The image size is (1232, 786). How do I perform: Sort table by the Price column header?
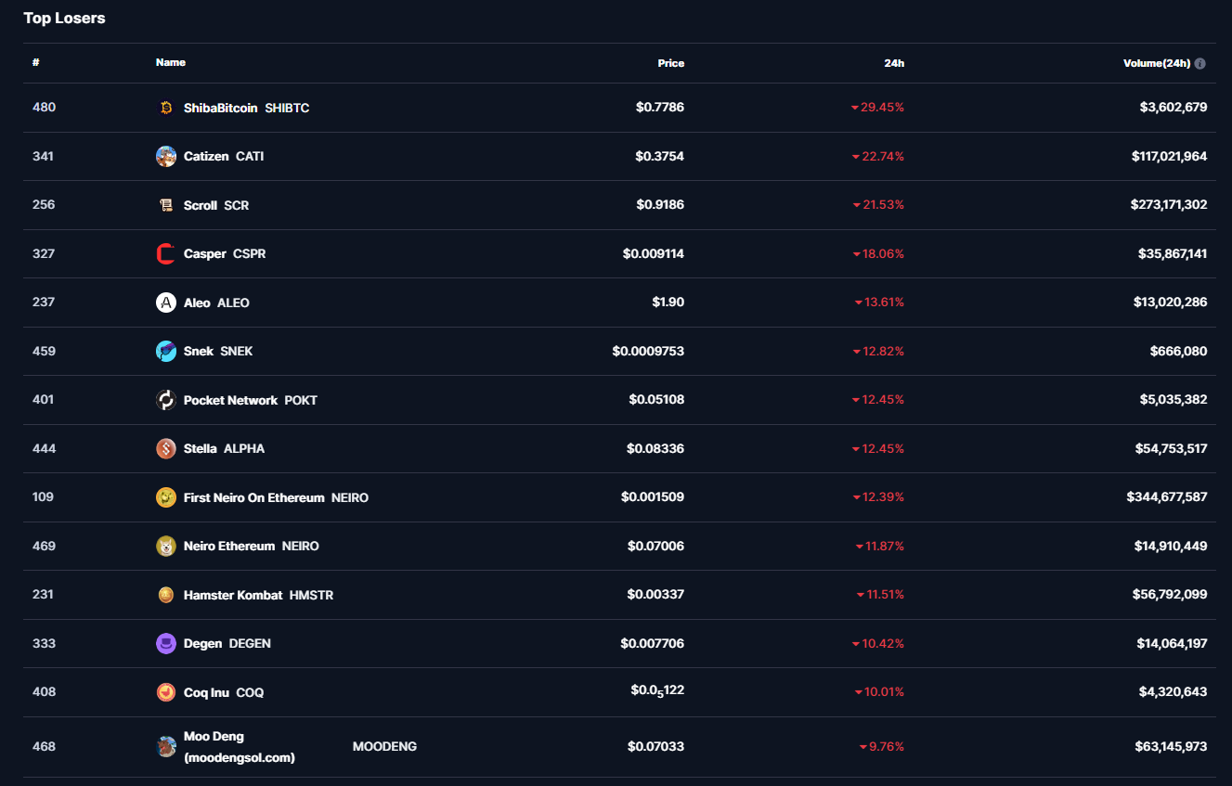click(x=670, y=63)
